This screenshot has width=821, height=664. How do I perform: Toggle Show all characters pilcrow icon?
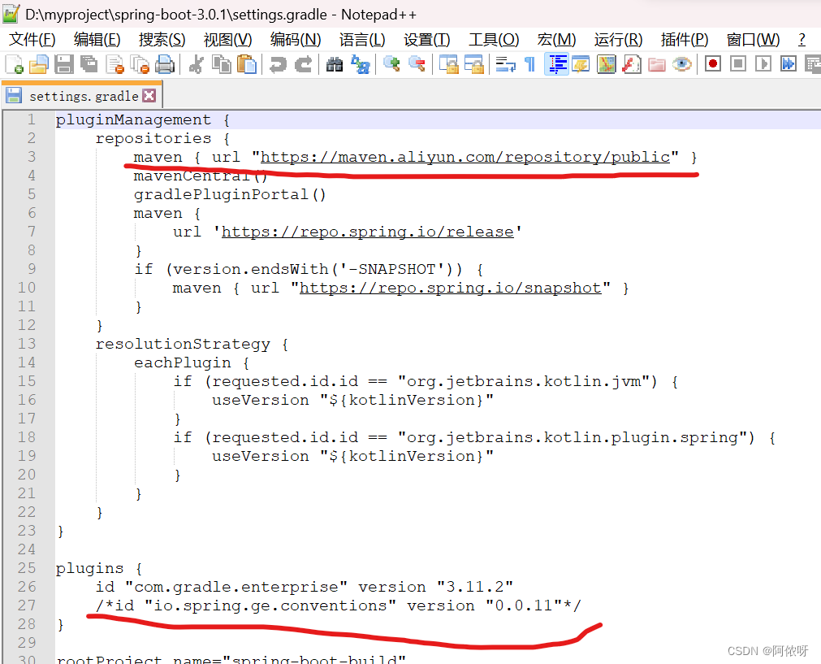coord(530,64)
